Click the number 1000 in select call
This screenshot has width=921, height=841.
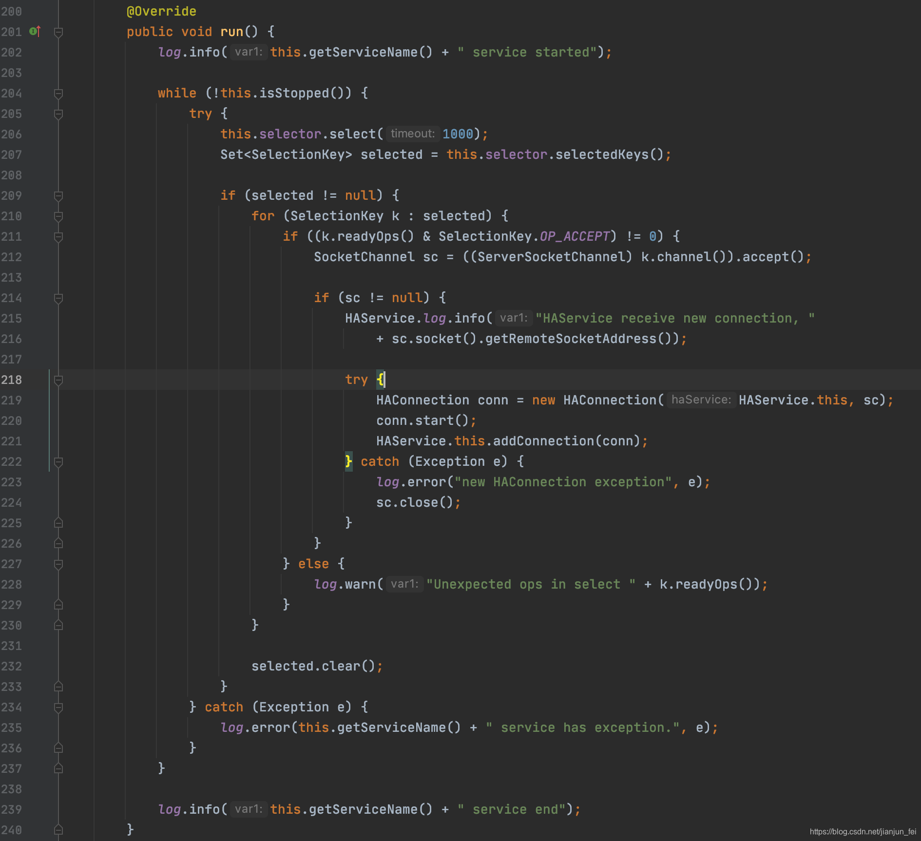(x=458, y=134)
